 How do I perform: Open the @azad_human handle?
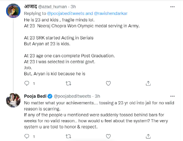pos(52,7)
